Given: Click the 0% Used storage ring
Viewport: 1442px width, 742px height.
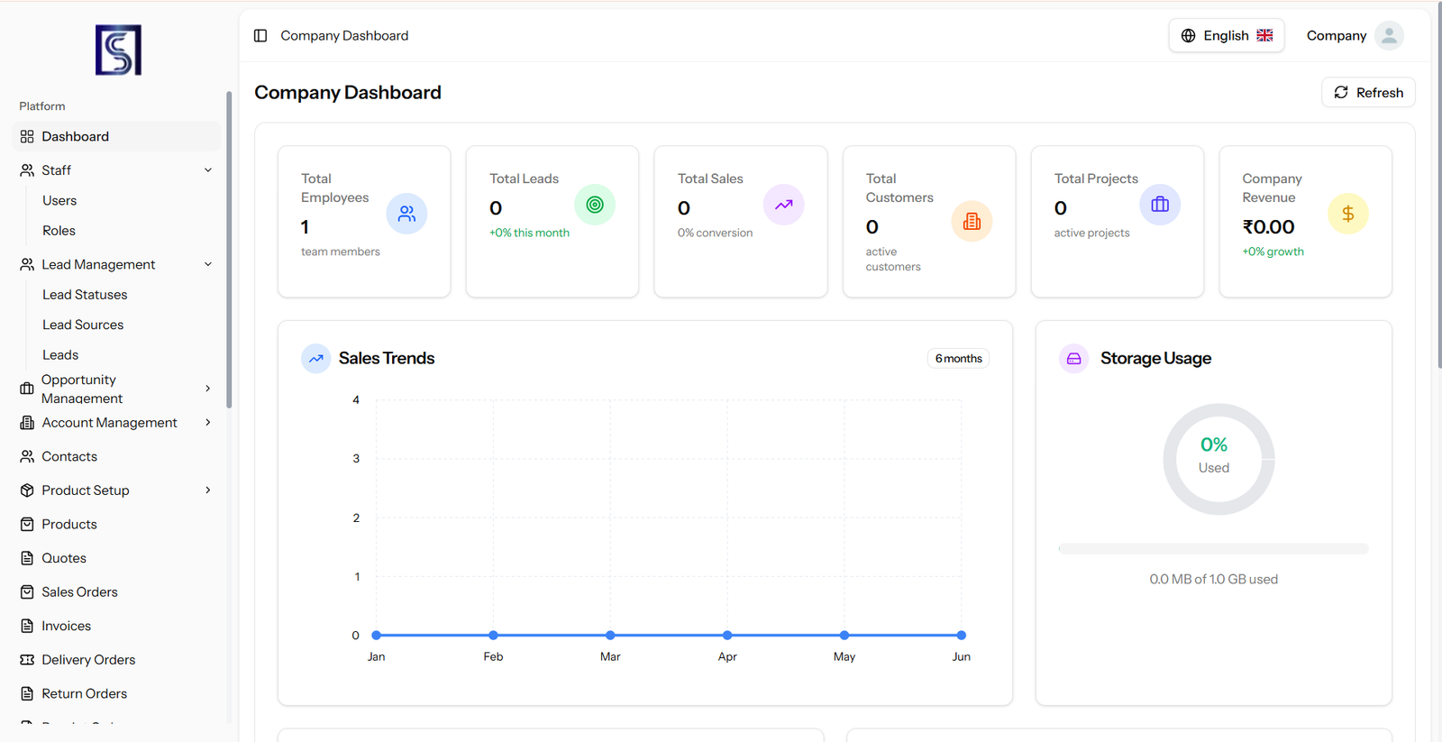Looking at the screenshot, I should 1218,459.
